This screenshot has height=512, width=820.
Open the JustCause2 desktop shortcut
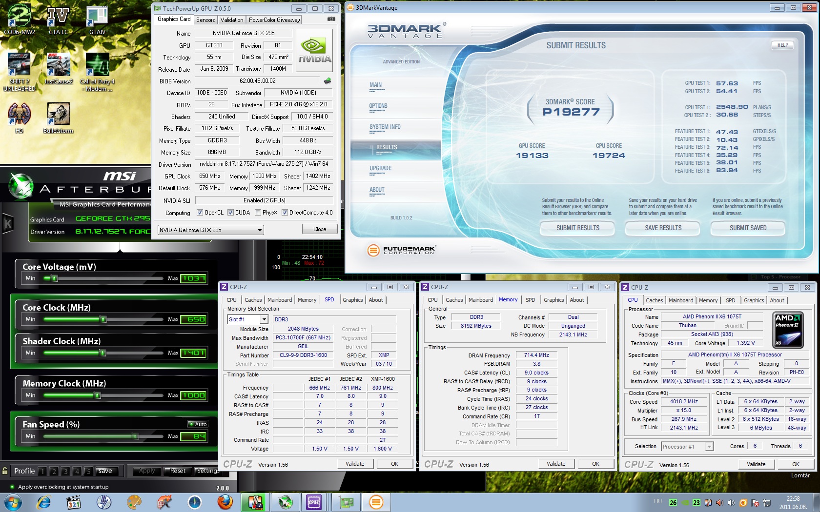(59, 68)
